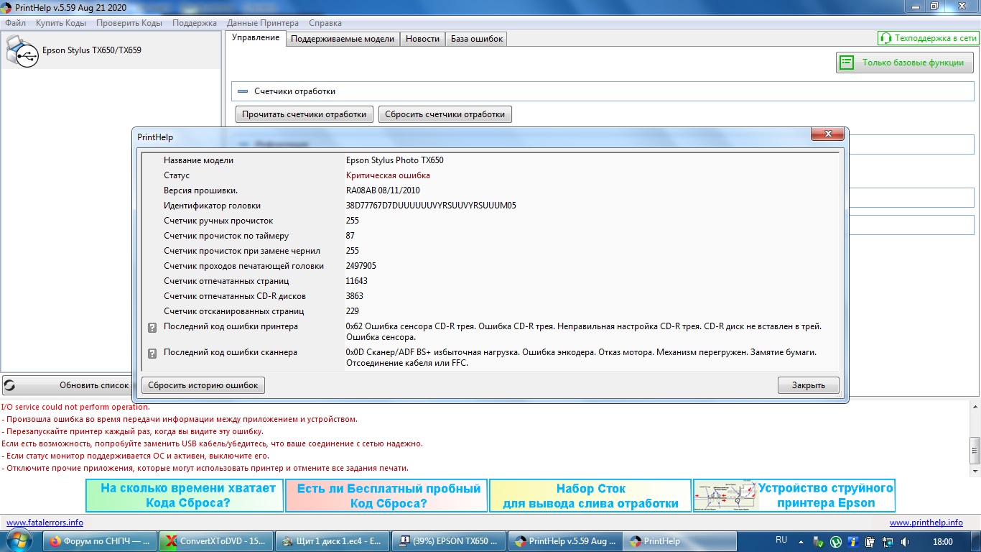Click the Сбросить счетчики отработки button
Viewport: 981px width, 552px height.
click(x=445, y=114)
